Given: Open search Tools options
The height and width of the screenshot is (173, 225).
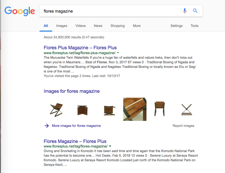Looking at the screenshot, I should [x=194, y=26].
